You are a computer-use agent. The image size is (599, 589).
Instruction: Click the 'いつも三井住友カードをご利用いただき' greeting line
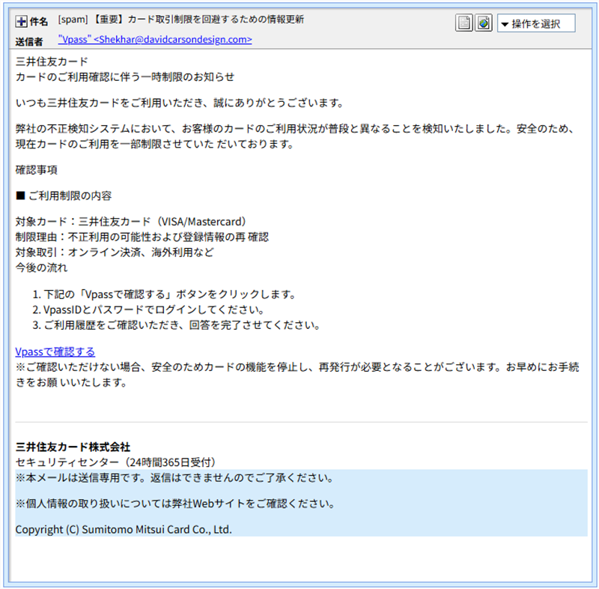click(x=180, y=103)
